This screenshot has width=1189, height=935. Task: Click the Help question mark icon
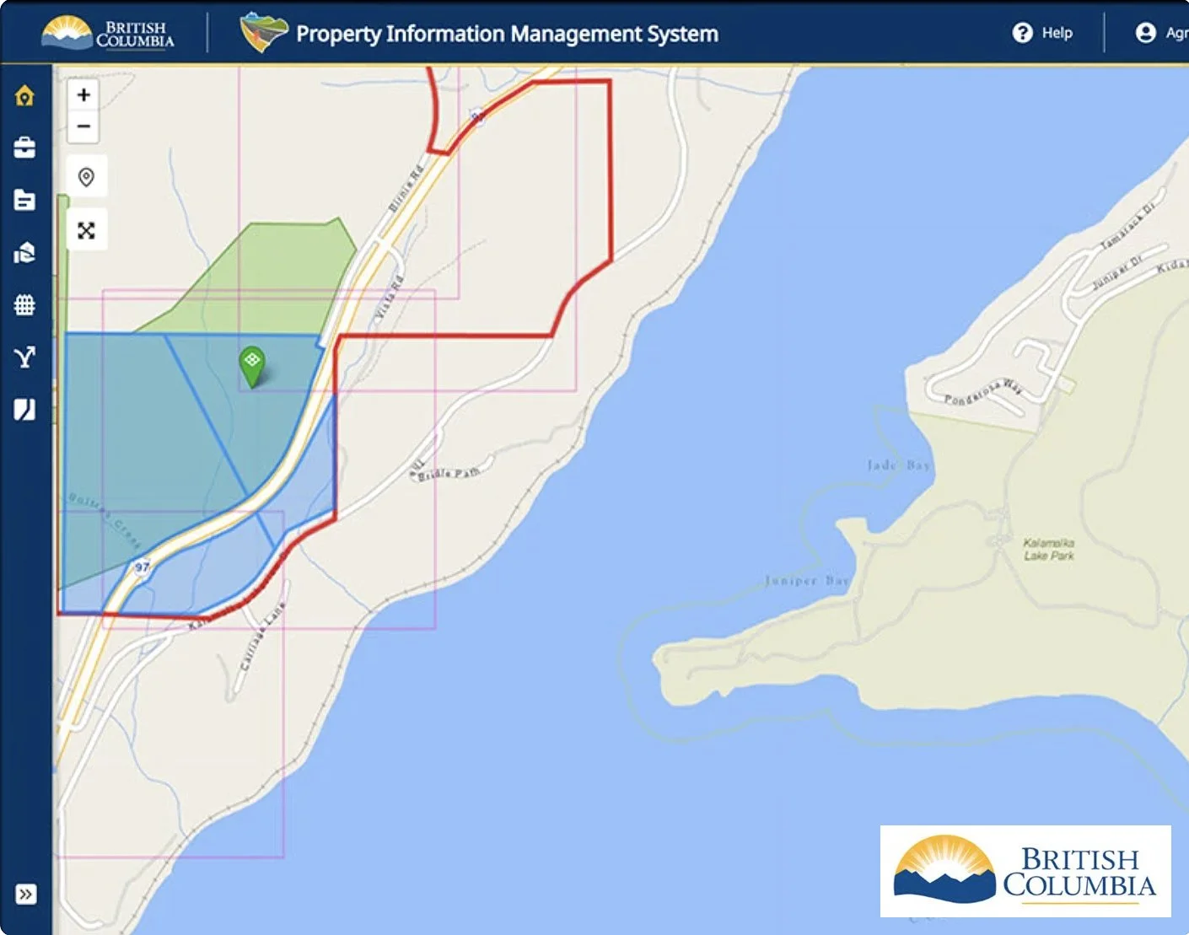1022,33
